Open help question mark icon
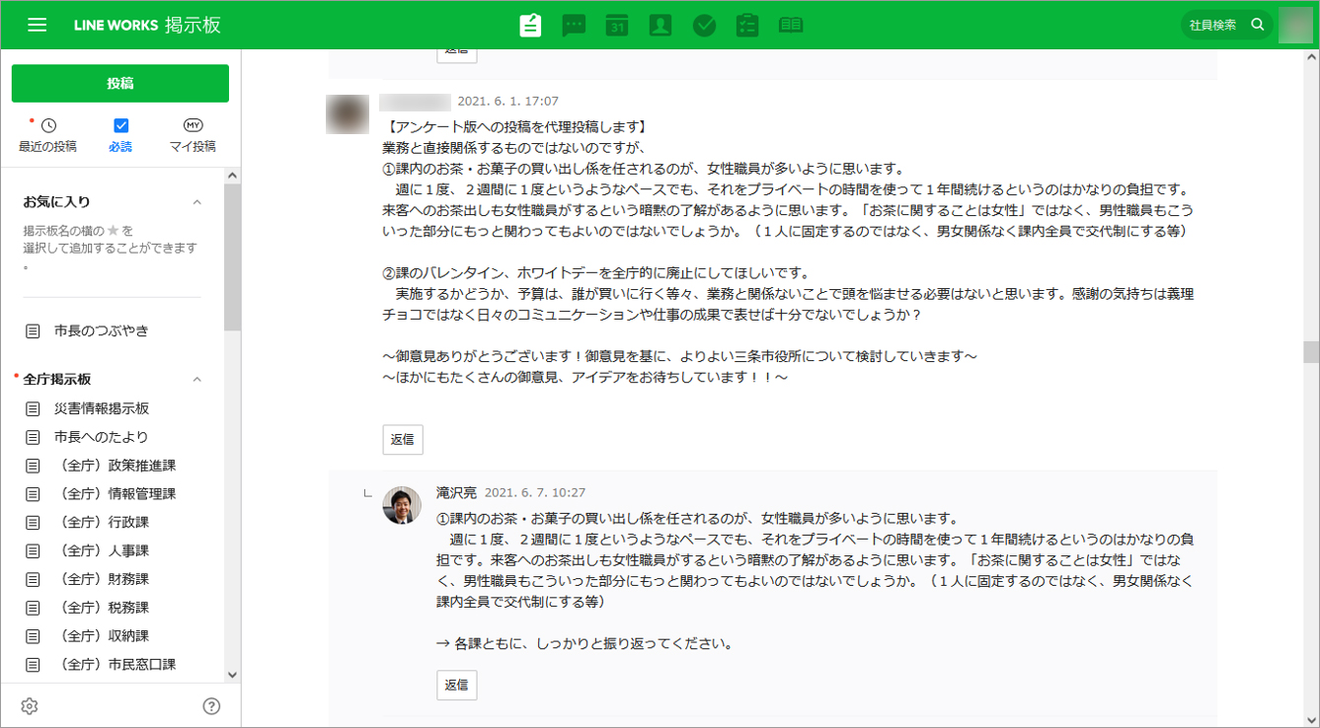The image size is (1320, 728). pyautogui.click(x=211, y=706)
